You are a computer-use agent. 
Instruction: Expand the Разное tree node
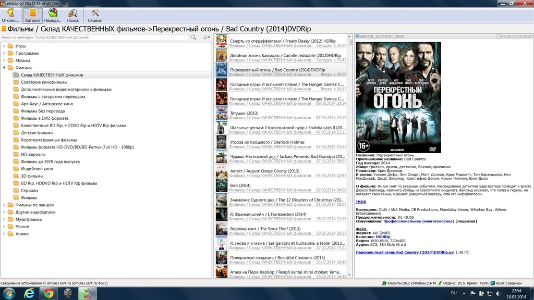4,227
